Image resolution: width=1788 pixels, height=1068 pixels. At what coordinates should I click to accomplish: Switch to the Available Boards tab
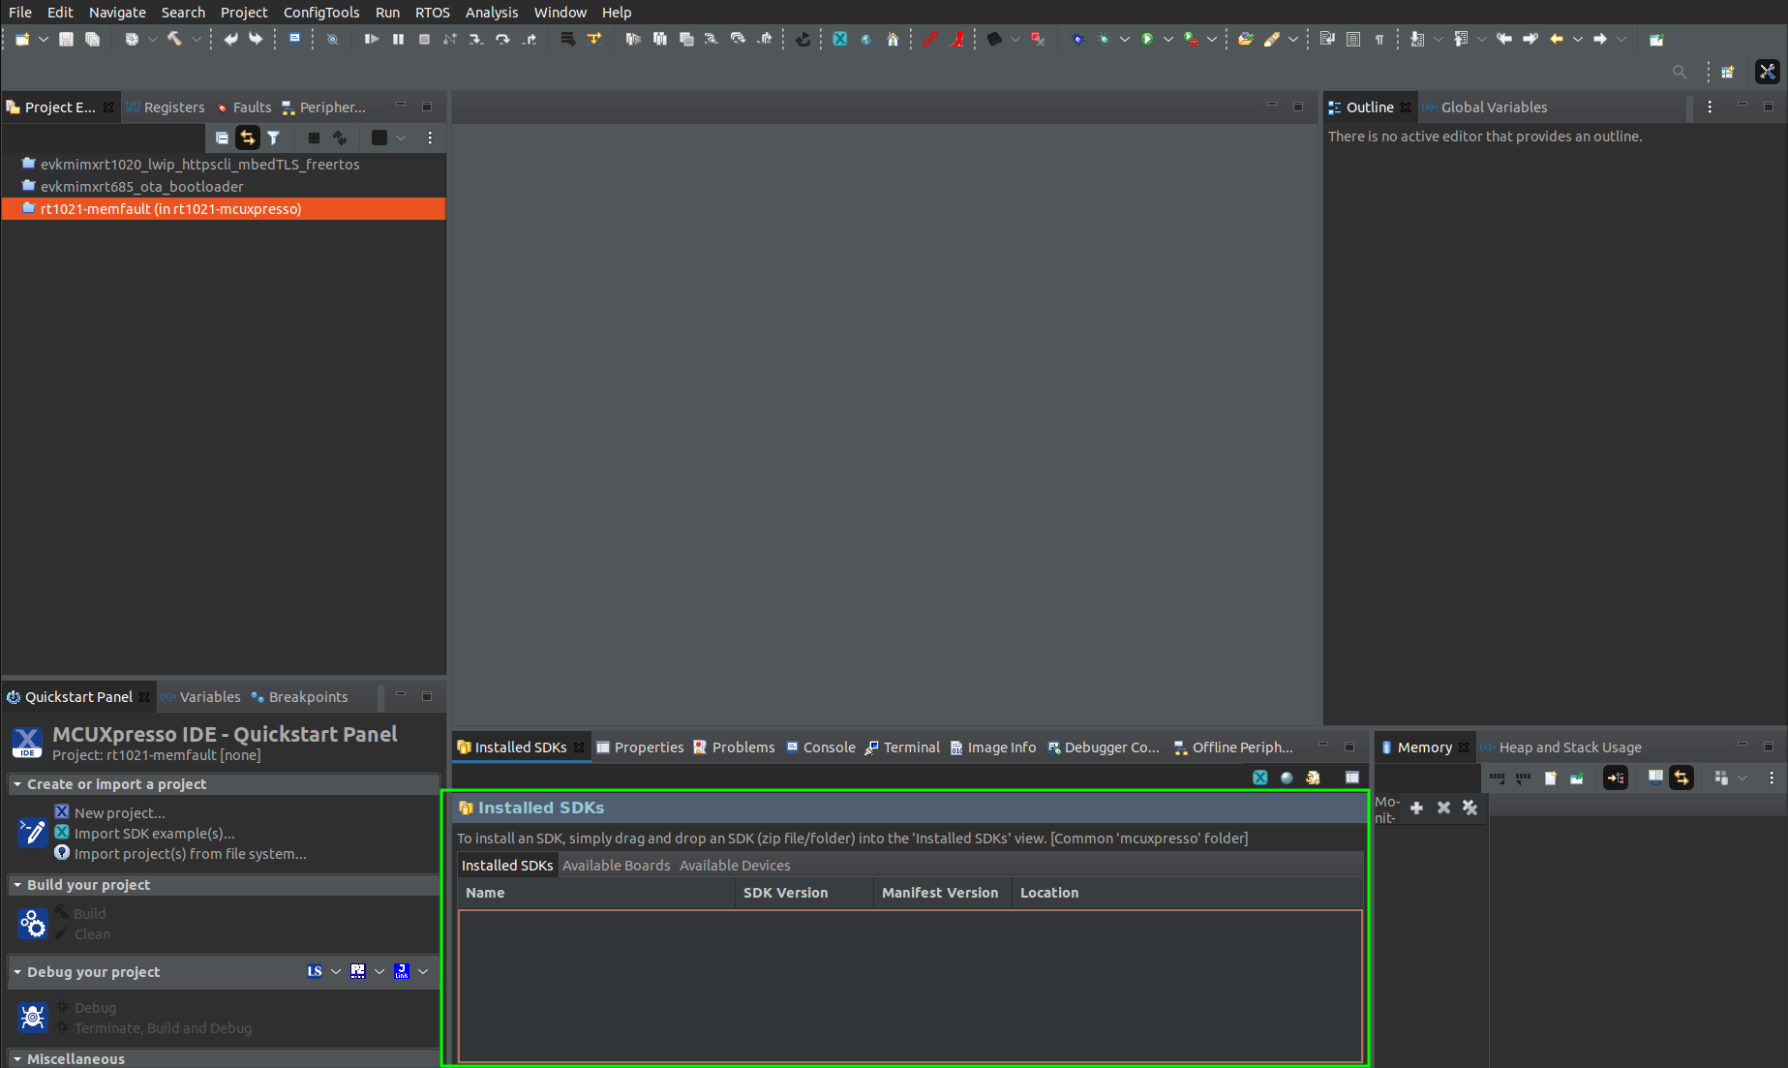(616, 866)
